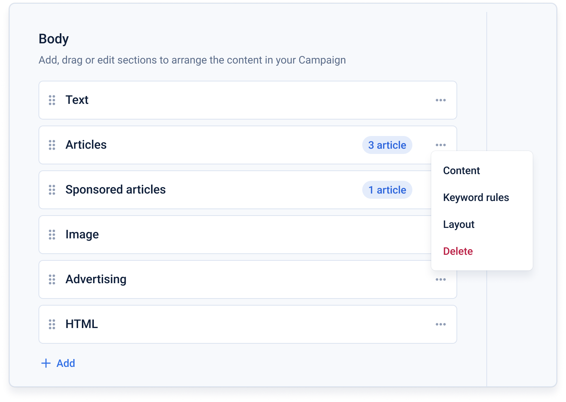Image resolution: width=566 pixels, height=402 pixels.
Task: Select Keyword rules in the menu
Action: [476, 198]
